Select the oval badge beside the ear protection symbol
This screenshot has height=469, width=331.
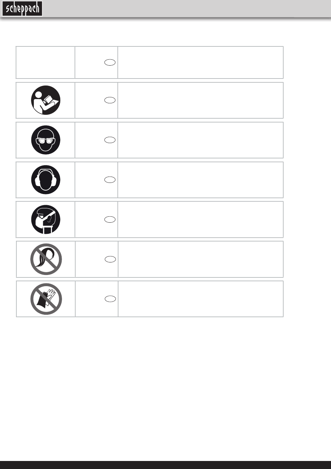tap(110, 180)
